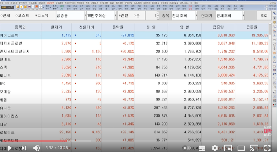Sort by the 급증량 column header
This screenshot has height=152, width=277.
pos(218,27)
